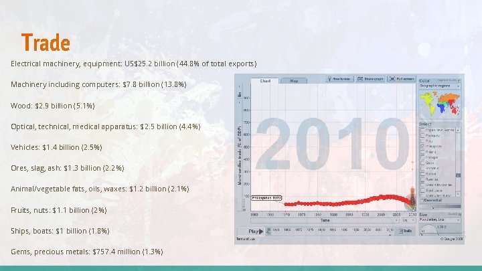Click the text 'Vehicles: $1.4 billion (2.5%)'
The height and width of the screenshot is (271, 482).
[56, 147]
